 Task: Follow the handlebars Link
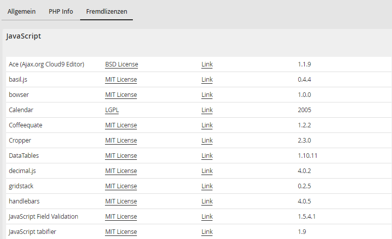pos(207,201)
